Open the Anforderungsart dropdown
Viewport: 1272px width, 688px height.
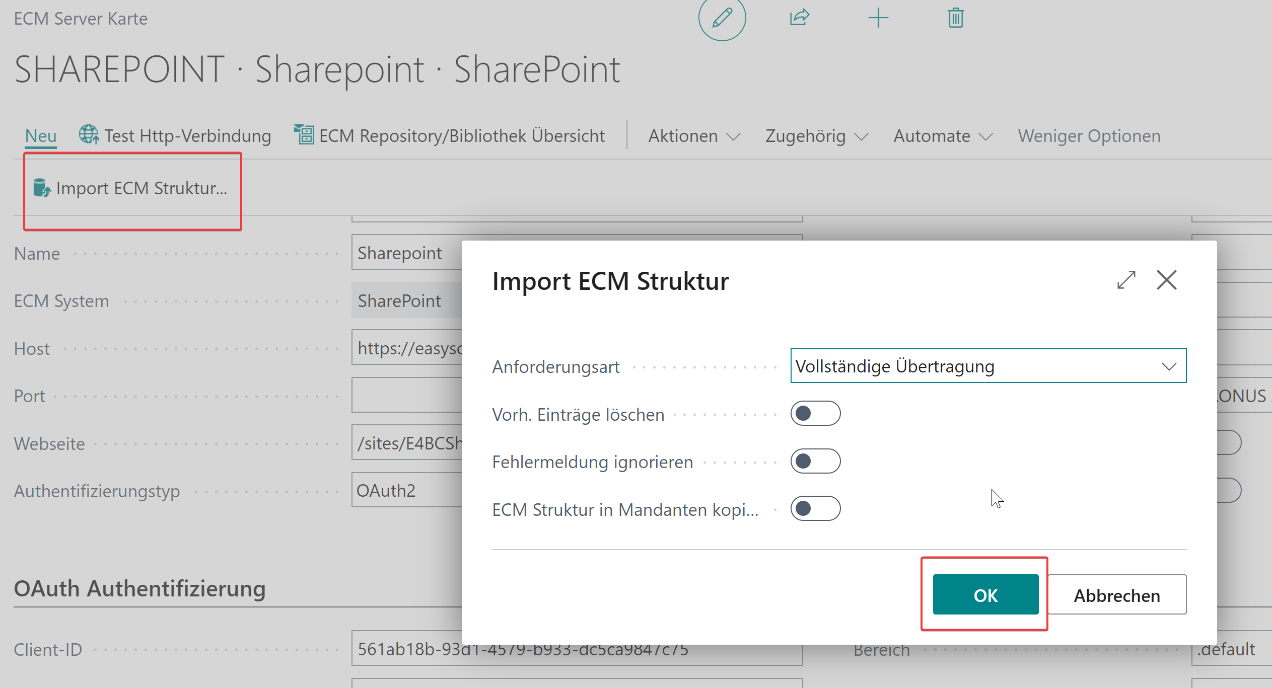click(1169, 366)
